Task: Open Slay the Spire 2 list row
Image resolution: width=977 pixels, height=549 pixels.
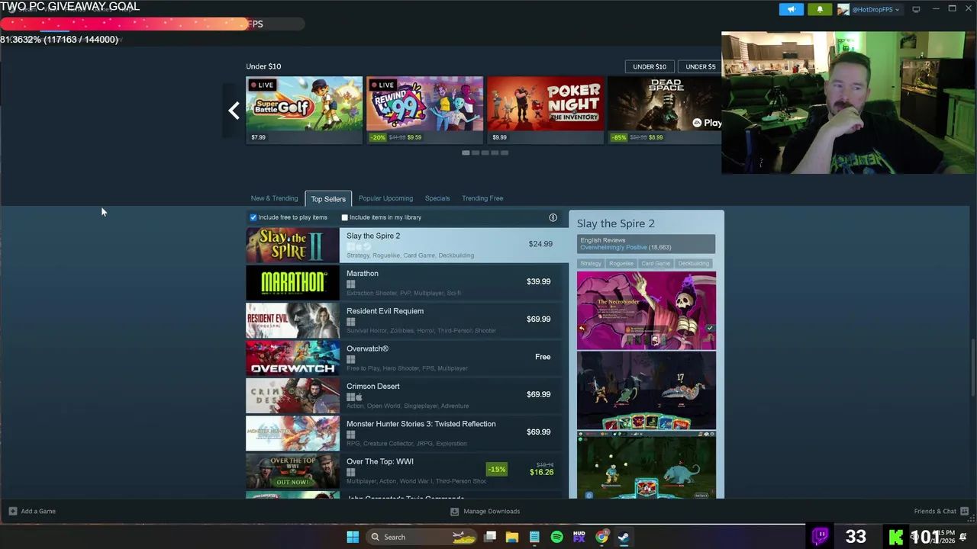Action: point(406,245)
